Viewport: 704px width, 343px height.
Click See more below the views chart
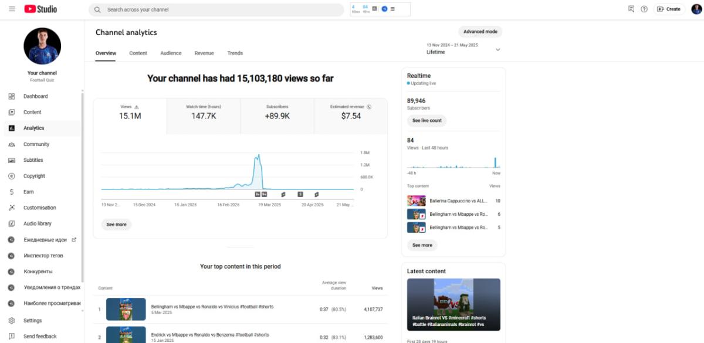pyautogui.click(x=116, y=225)
